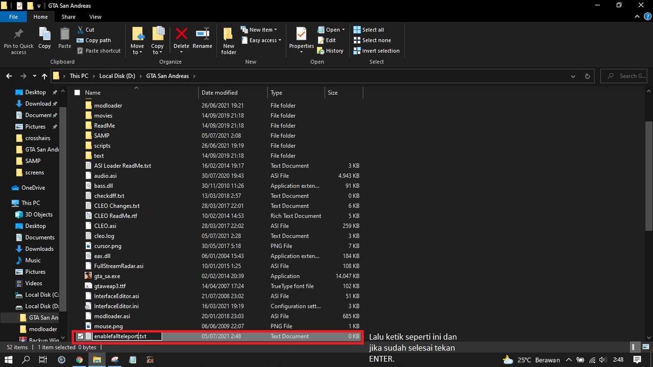The width and height of the screenshot is (653, 367).
Task: Select Music in the navigation pane
Action: [x=33, y=260]
